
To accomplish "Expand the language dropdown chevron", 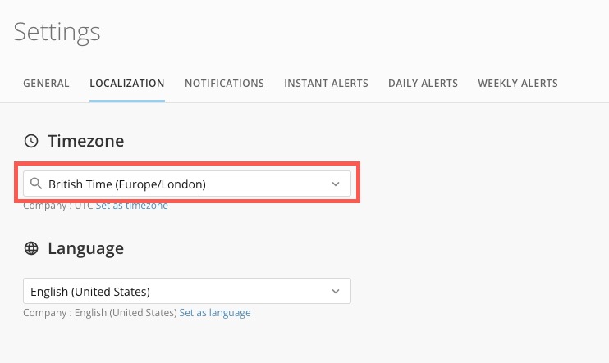I will pos(335,292).
